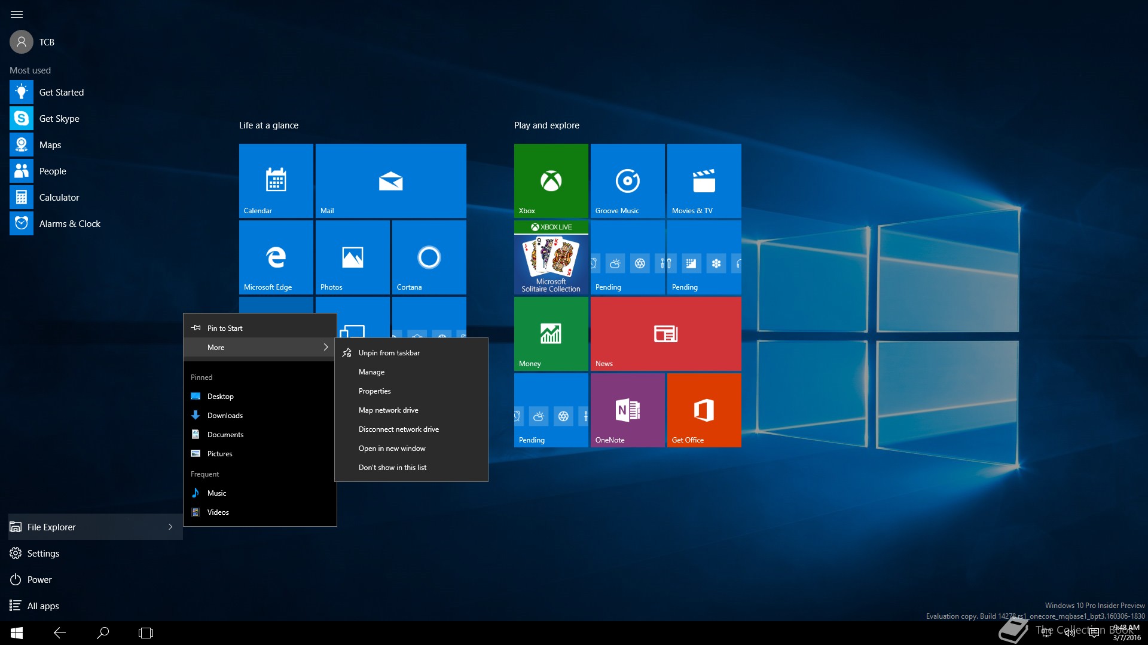The height and width of the screenshot is (645, 1148).
Task: Click the Get Office tile
Action: [x=704, y=410]
